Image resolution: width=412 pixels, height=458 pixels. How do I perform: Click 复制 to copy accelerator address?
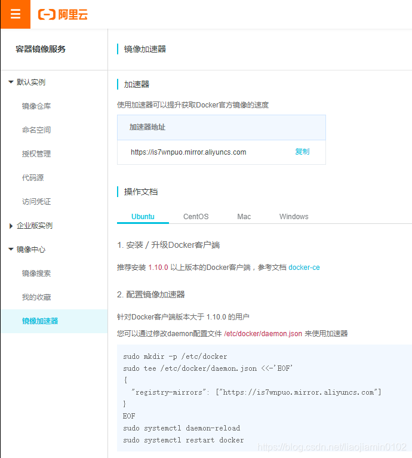(302, 152)
